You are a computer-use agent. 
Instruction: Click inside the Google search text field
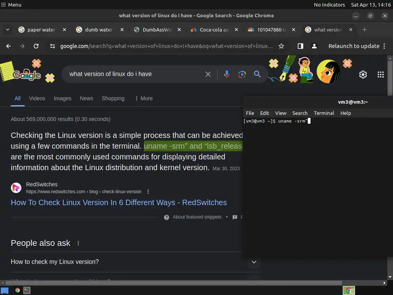tap(135, 74)
